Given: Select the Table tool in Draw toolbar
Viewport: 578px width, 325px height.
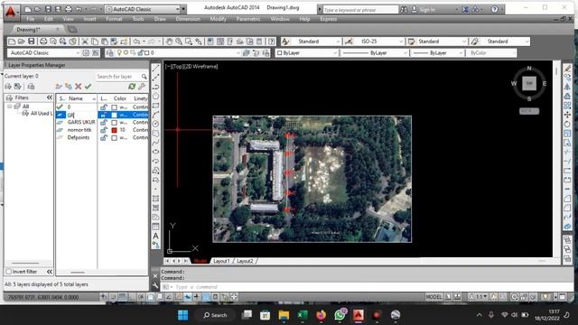Looking at the screenshot, I should [x=155, y=227].
